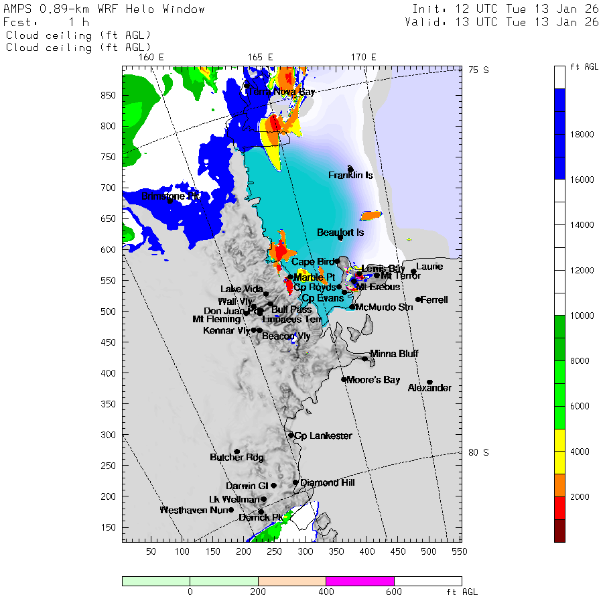The height and width of the screenshot is (603, 603).
Task: Click the dark red lowest colorbar segment
Action: pyautogui.click(x=559, y=531)
